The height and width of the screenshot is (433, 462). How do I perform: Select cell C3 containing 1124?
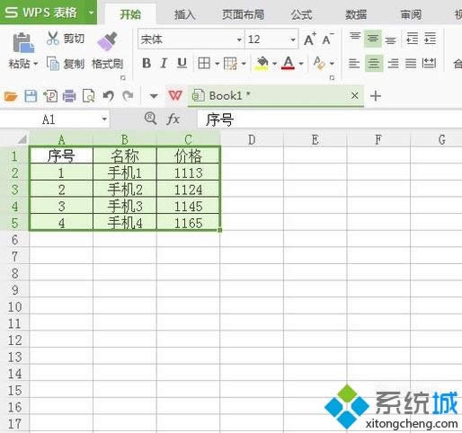[188, 190]
